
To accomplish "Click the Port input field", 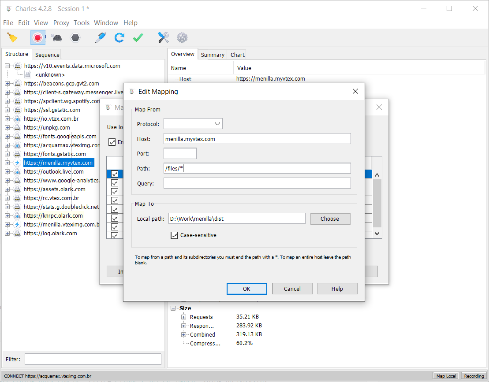I will point(180,154).
